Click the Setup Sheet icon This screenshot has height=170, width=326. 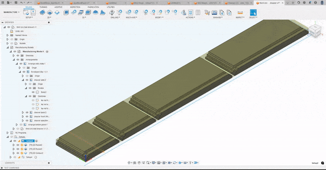point(198,13)
